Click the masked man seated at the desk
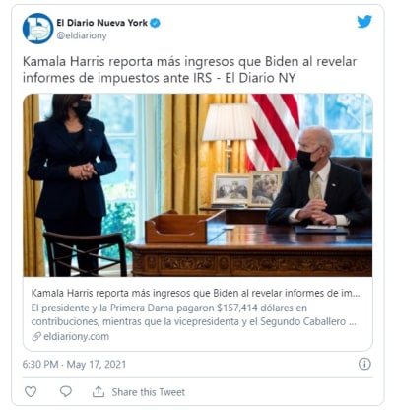The width and height of the screenshot is (394, 410). click(x=320, y=177)
